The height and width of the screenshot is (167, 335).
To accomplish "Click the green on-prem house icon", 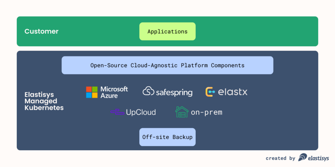I will 182,112.
